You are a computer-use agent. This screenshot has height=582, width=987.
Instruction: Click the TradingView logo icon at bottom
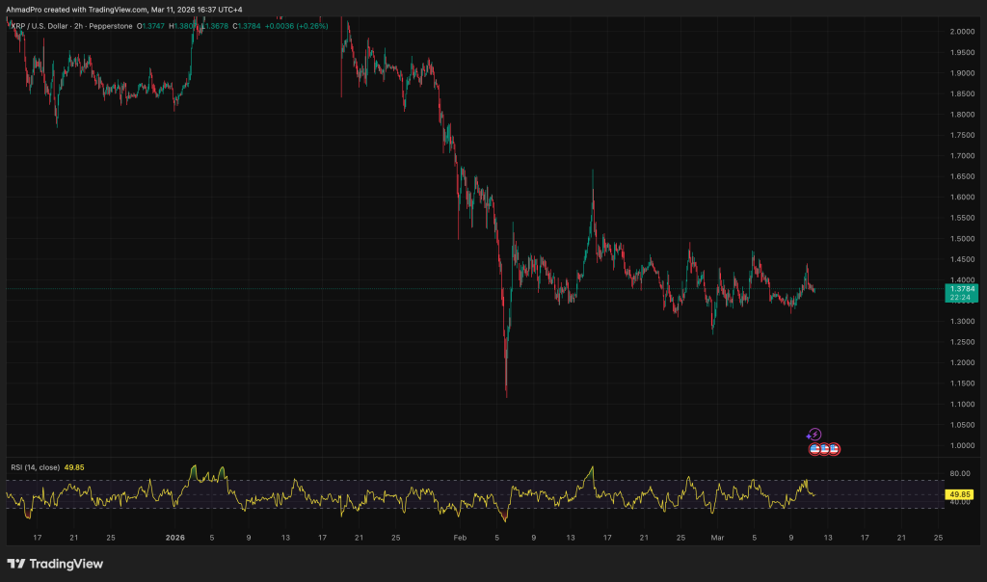[15, 564]
